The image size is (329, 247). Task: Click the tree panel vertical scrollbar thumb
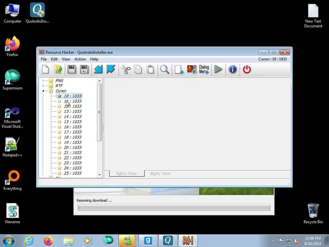pos(100,112)
